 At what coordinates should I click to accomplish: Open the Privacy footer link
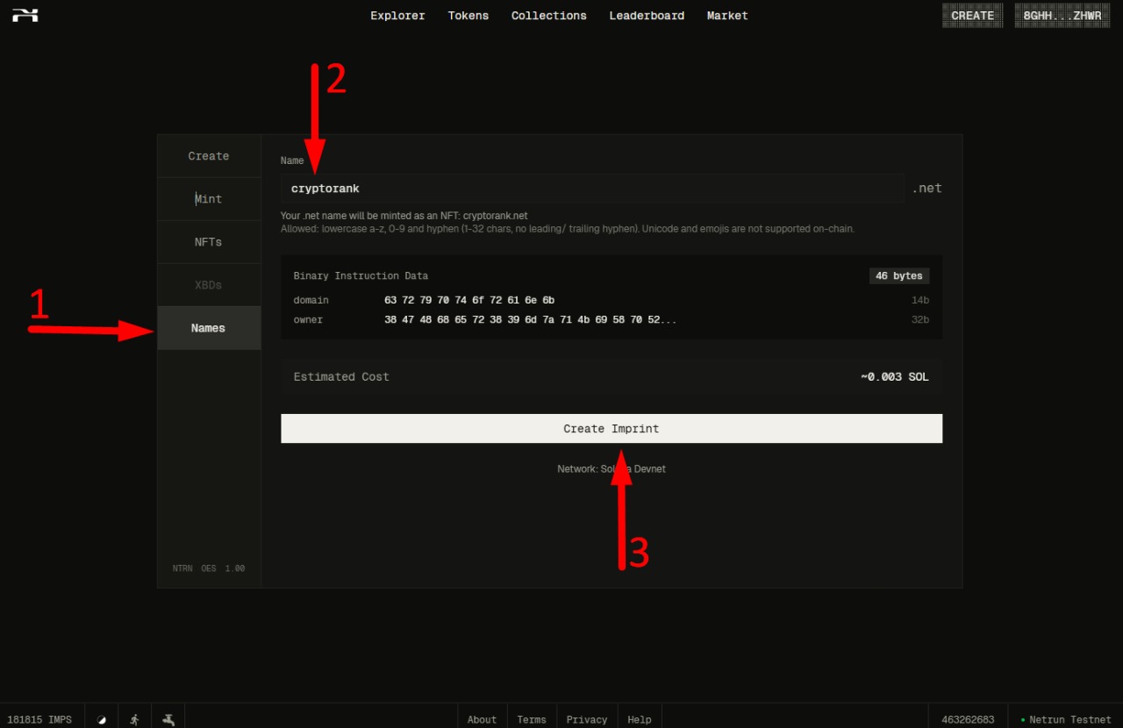point(587,719)
